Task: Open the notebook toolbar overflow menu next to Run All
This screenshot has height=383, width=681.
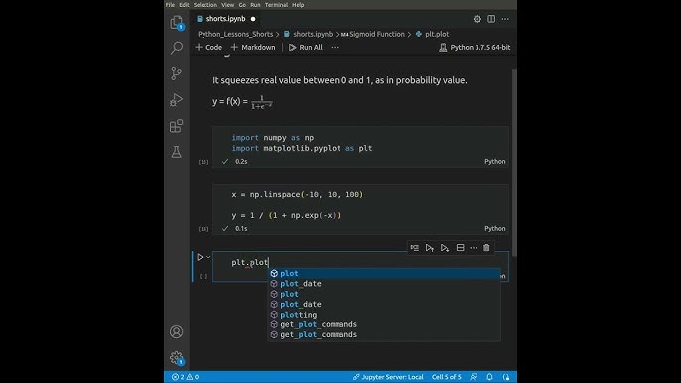Action: (335, 47)
